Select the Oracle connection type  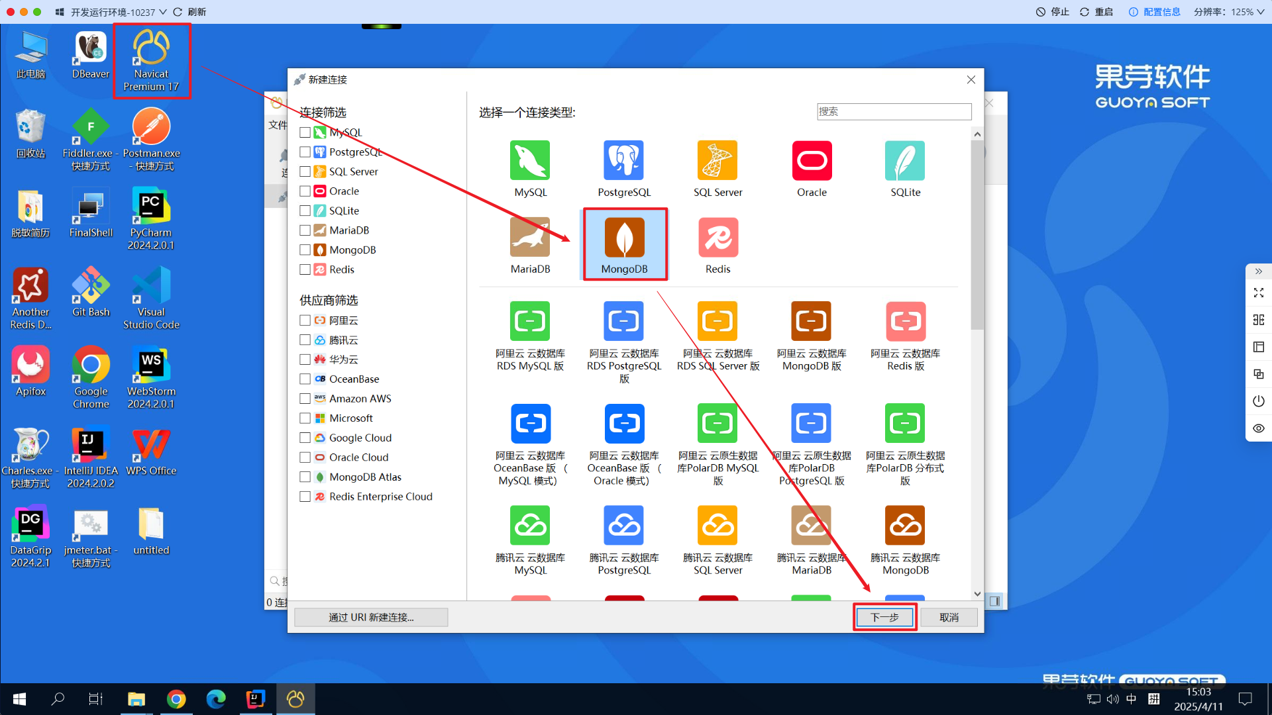[812, 161]
